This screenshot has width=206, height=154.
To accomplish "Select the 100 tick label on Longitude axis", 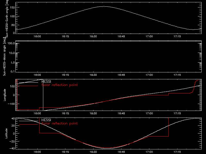I will [x=12, y=86].
